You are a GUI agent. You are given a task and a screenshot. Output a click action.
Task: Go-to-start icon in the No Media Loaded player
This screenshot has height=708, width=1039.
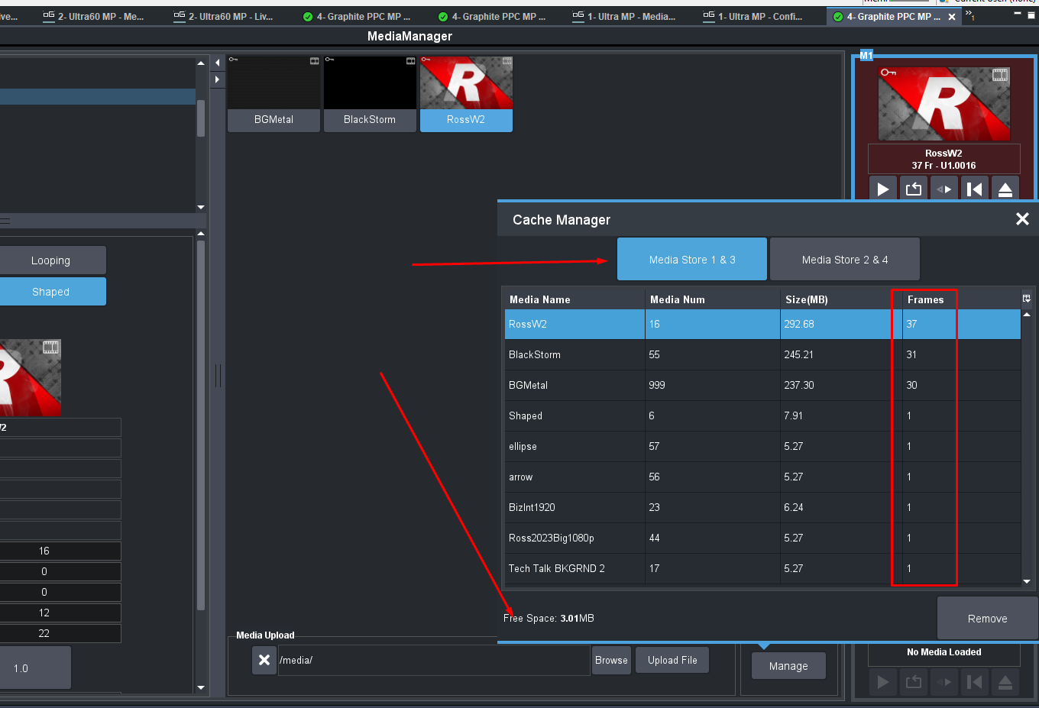point(975,682)
